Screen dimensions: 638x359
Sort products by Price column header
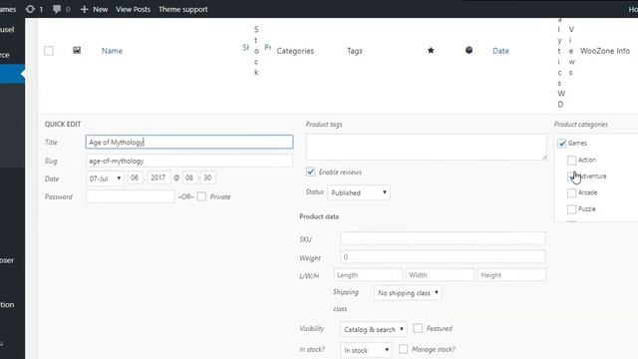click(268, 47)
